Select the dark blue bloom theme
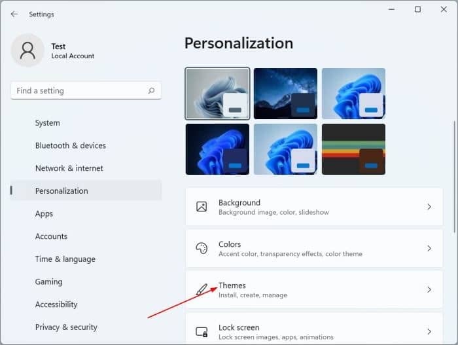Viewport: 458px width, 345px height. coord(217,149)
